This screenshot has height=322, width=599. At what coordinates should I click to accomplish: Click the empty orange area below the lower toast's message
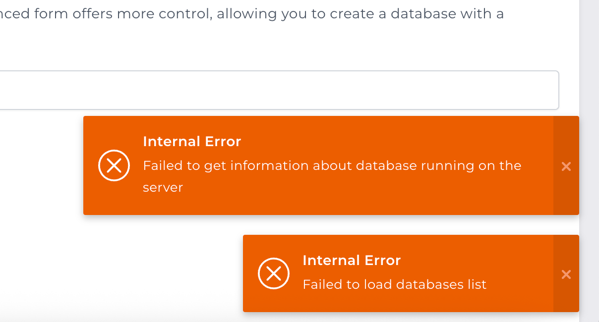pos(397,301)
